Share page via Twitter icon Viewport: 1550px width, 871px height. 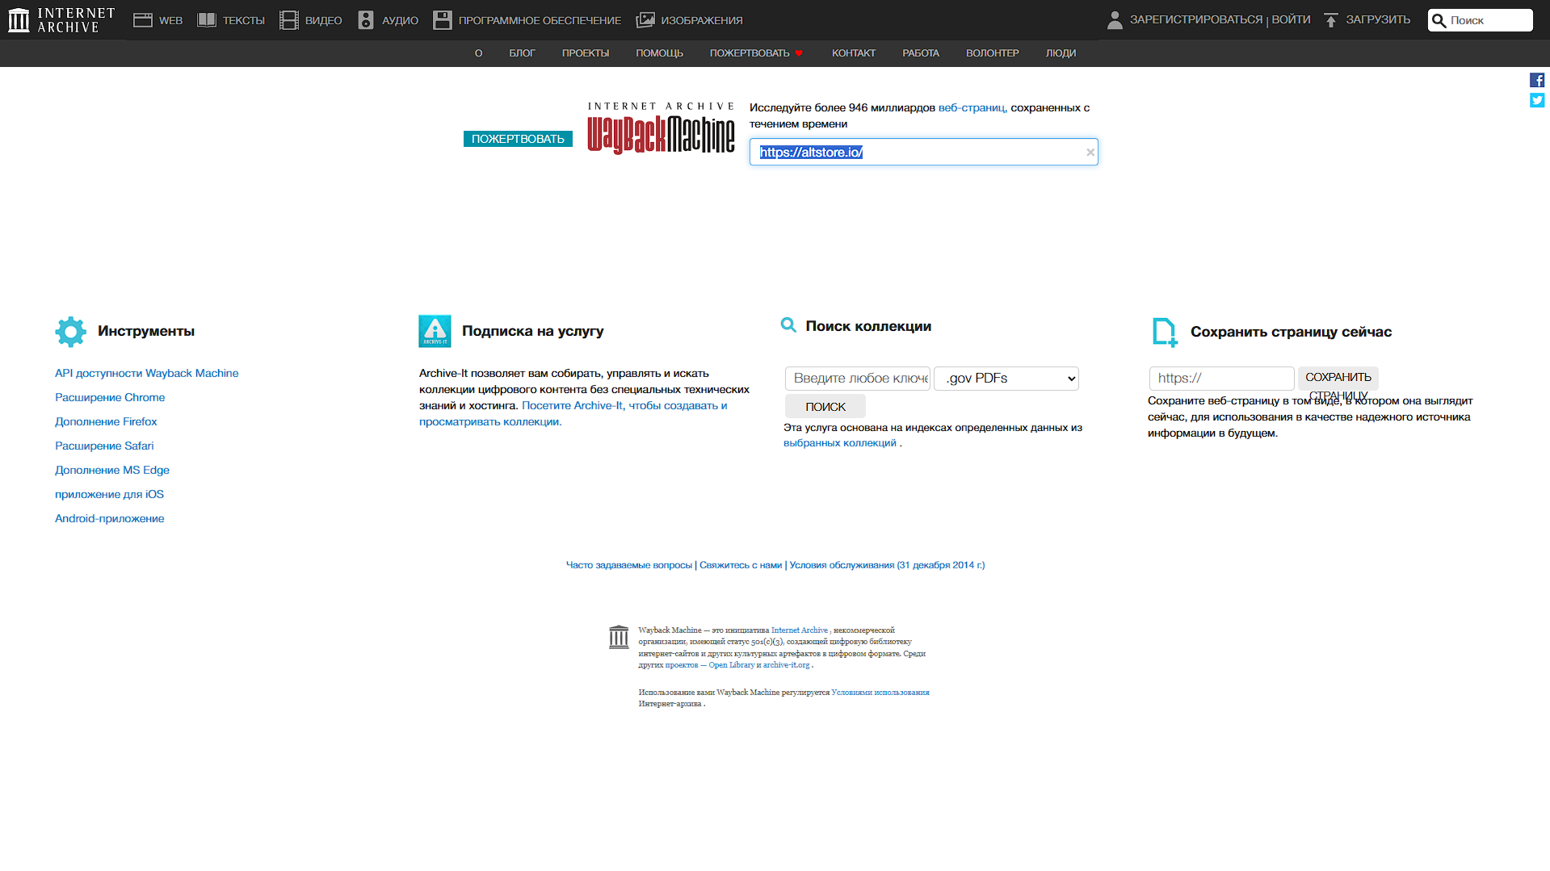[x=1537, y=100]
